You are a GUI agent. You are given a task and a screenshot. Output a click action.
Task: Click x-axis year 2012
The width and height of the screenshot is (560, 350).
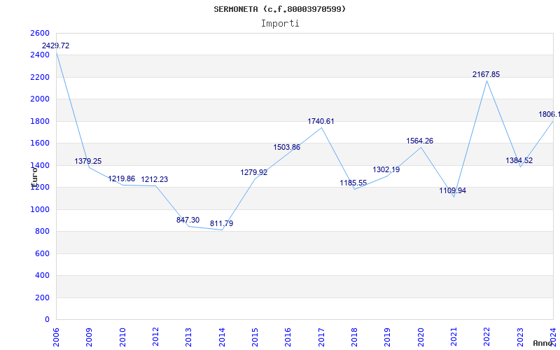click(x=155, y=337)
